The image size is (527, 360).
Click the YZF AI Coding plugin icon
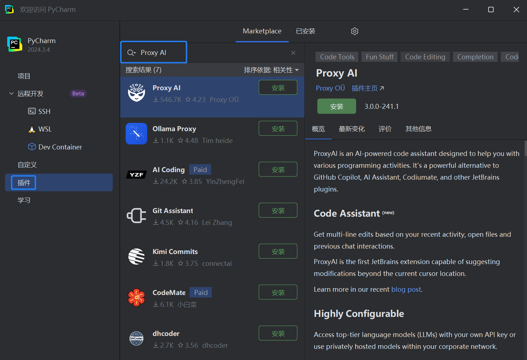pos(136,175)
